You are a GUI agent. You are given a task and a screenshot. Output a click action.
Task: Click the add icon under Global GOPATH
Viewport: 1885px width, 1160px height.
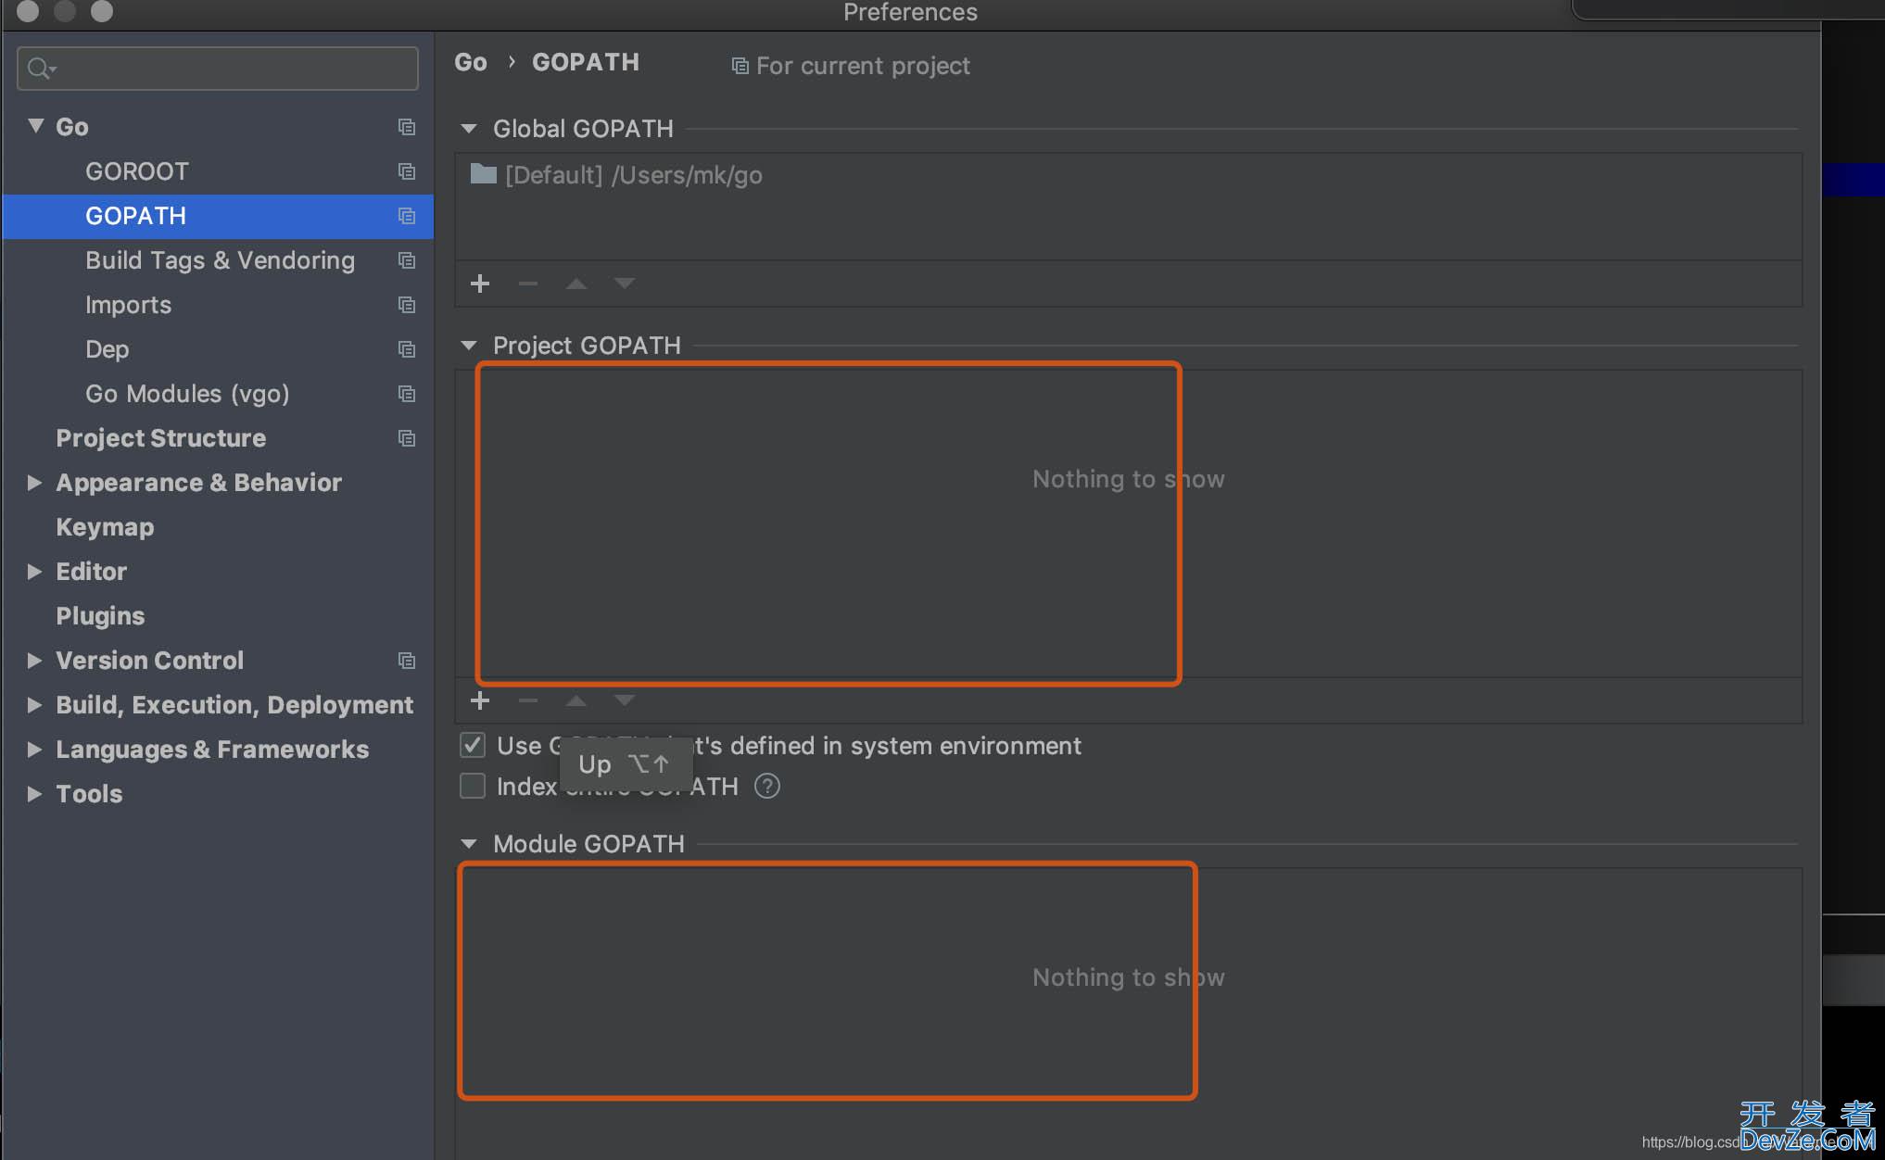coord(479,283)
